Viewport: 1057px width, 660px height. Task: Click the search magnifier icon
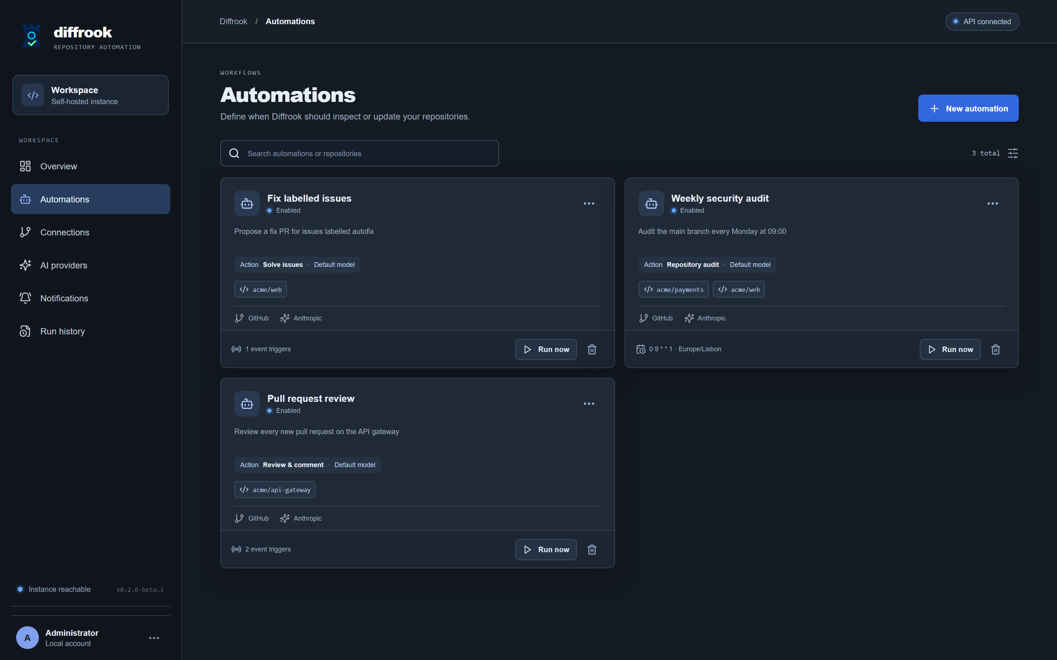pos(234,153)
